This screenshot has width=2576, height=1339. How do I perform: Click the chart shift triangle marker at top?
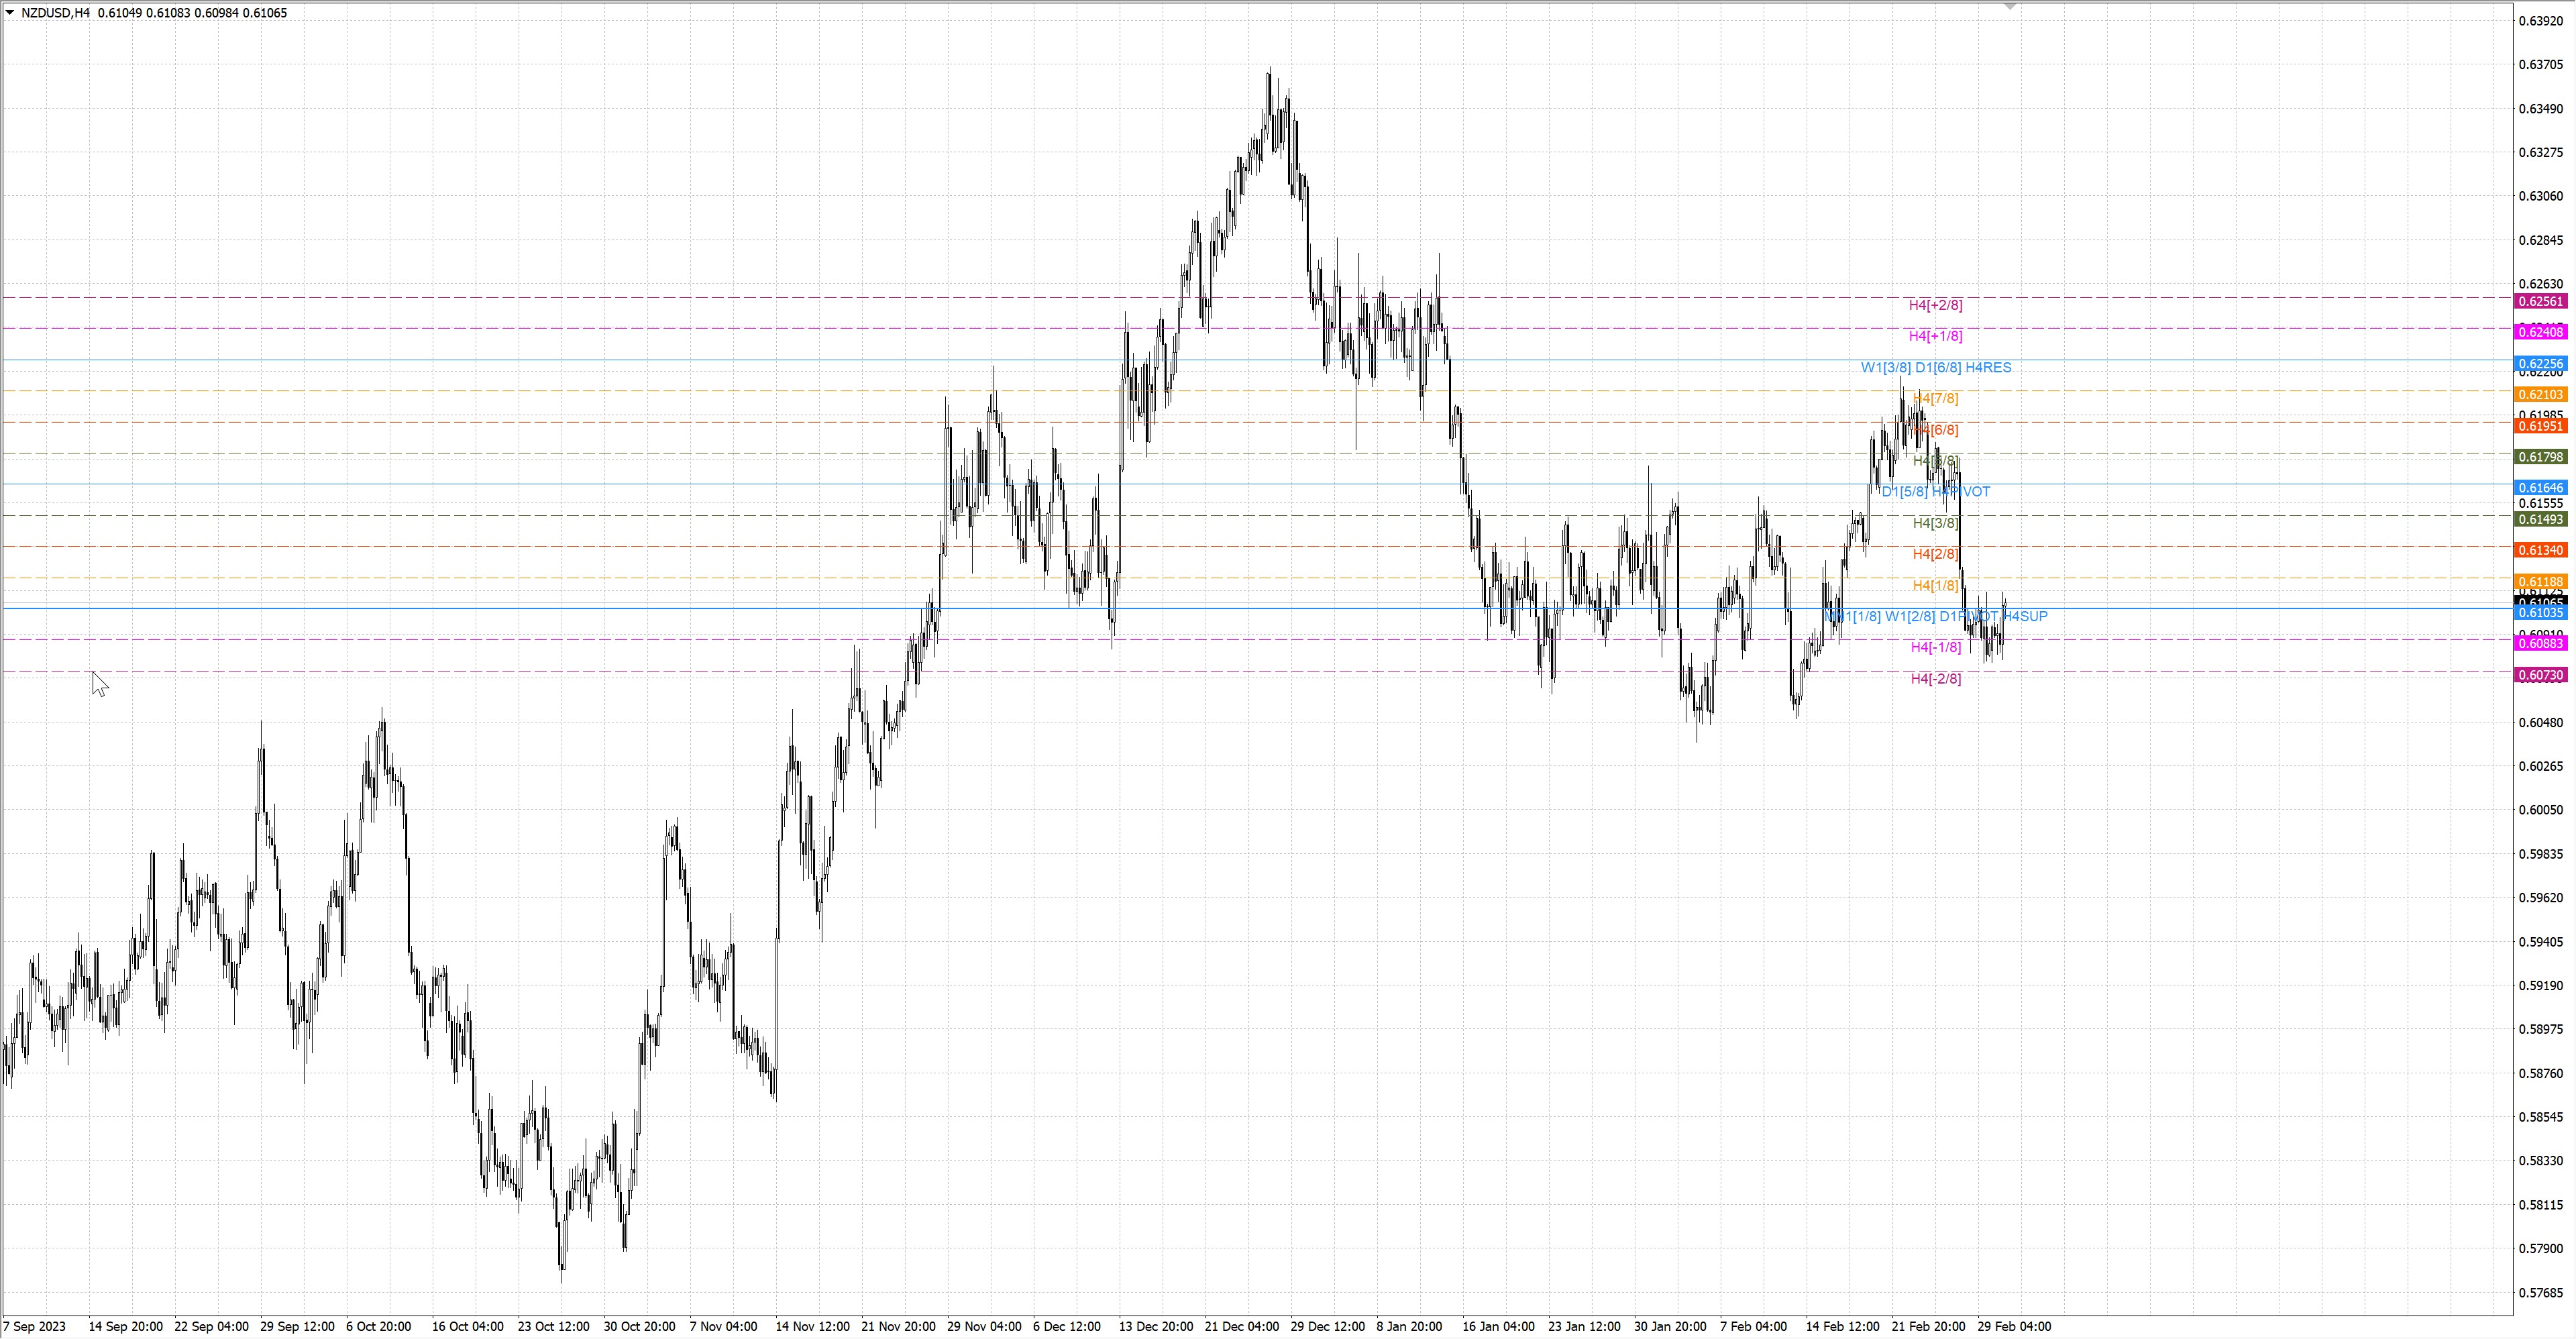click(2010, 7)
